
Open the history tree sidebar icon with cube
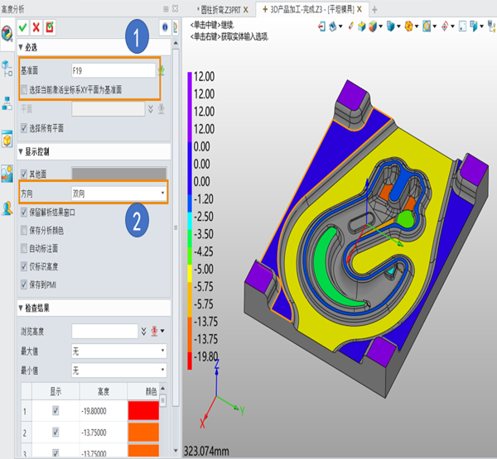[7, 68]
